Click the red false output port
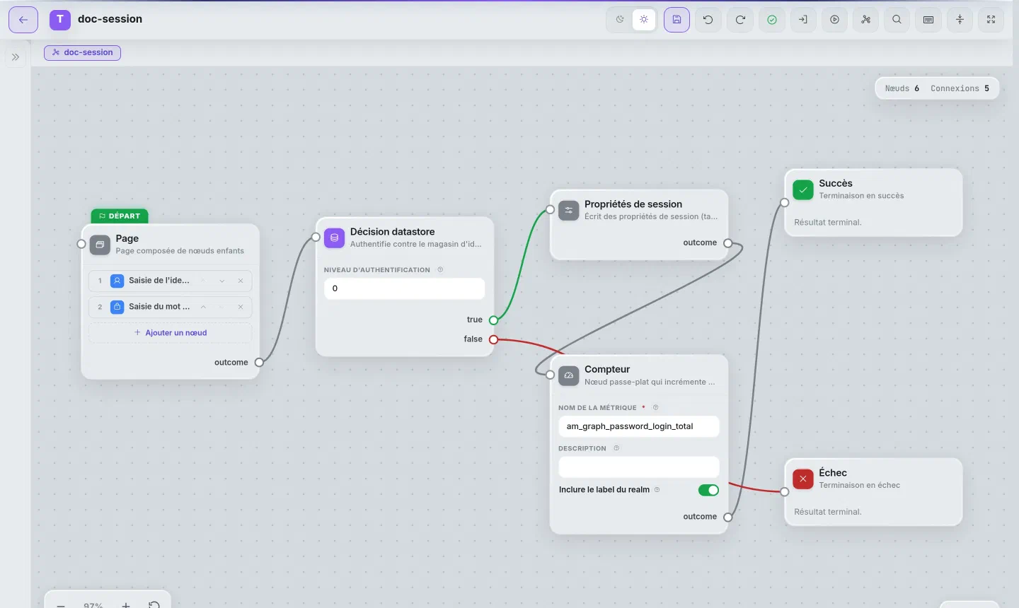The width and height of the screenshot is (1019, 608). 493,339
